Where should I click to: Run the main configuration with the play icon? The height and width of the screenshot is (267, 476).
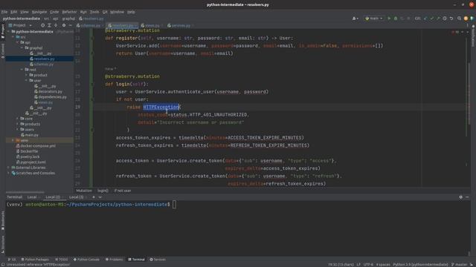click(389, 19)
